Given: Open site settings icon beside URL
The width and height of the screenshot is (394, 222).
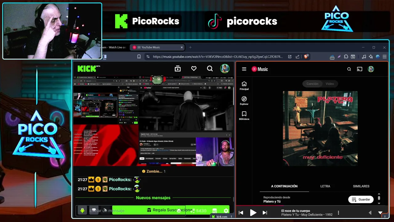Looking at the screenshot, I should [x=148, y=57].
